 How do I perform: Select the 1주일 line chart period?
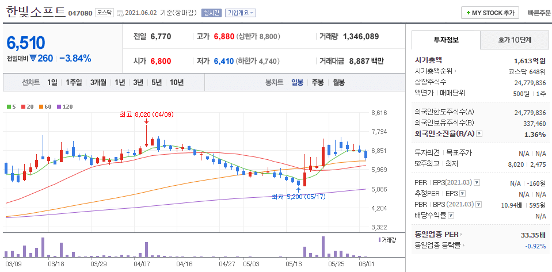74,83
